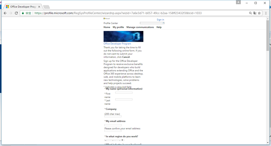This screenshot has height=146, width=271.
Task: Open the zoom magnifier in the address bar
Action: click(250, 13)
